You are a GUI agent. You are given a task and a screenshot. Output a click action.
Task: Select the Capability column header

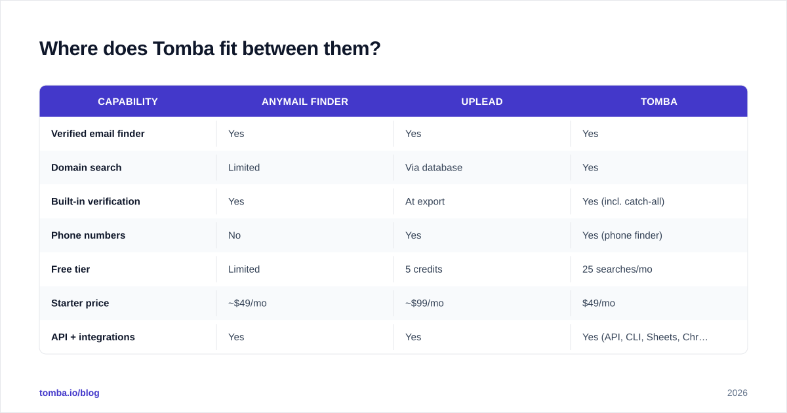pyautogui.click(x=128, y=102)
